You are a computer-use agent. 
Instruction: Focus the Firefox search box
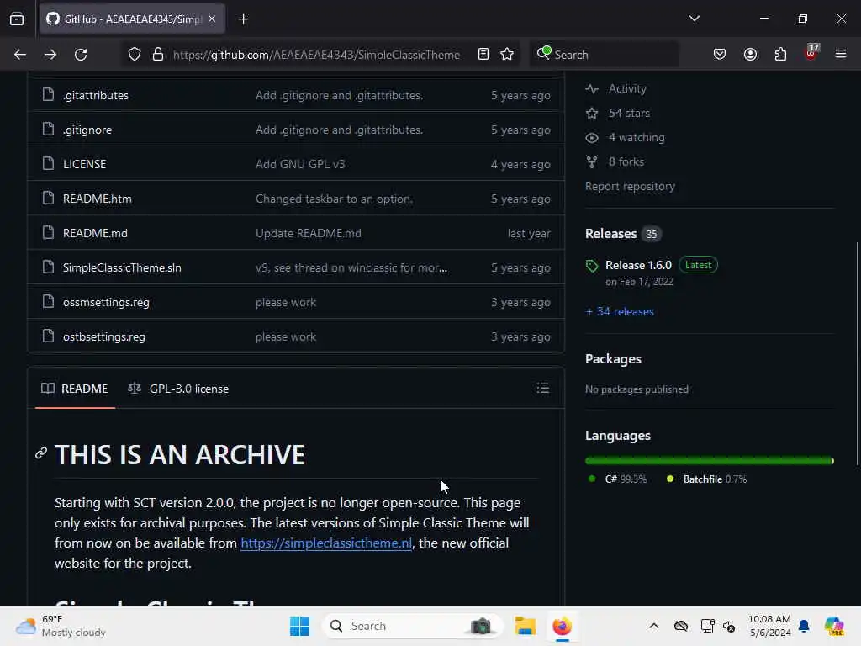604,55
